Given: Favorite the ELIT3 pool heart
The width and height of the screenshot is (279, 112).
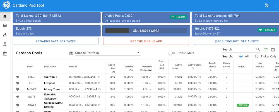Looking at the screenshot, I should (x=17, y=97).
